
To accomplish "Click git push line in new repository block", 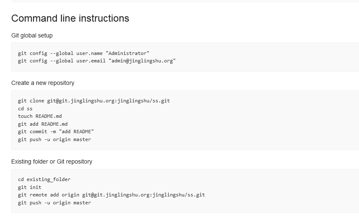I will coord(55,139).
